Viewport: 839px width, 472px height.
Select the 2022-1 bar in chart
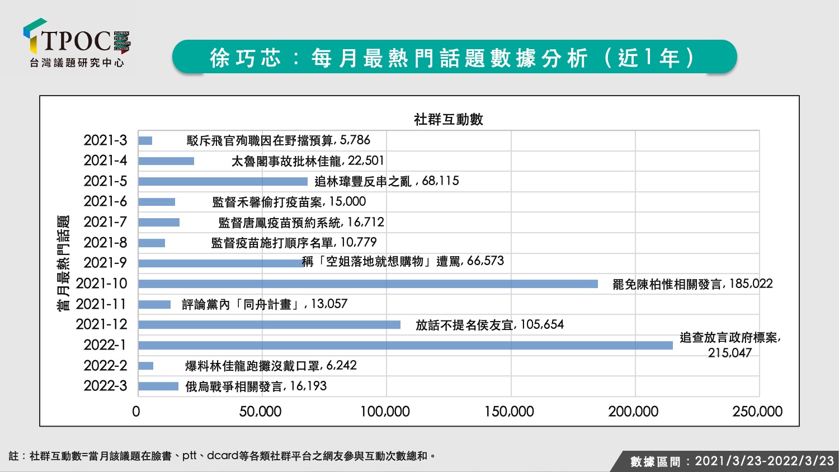406,345
